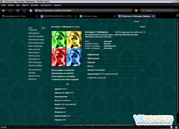The height and width of the screenshot is (129, 179).
Task: Expand the Группы (64) block
Action: [x=67, y=120]
